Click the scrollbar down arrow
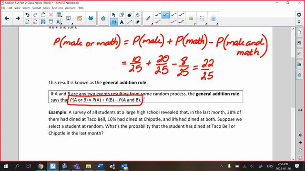Screen dimensions: 305x171 (x=294, y=159)
